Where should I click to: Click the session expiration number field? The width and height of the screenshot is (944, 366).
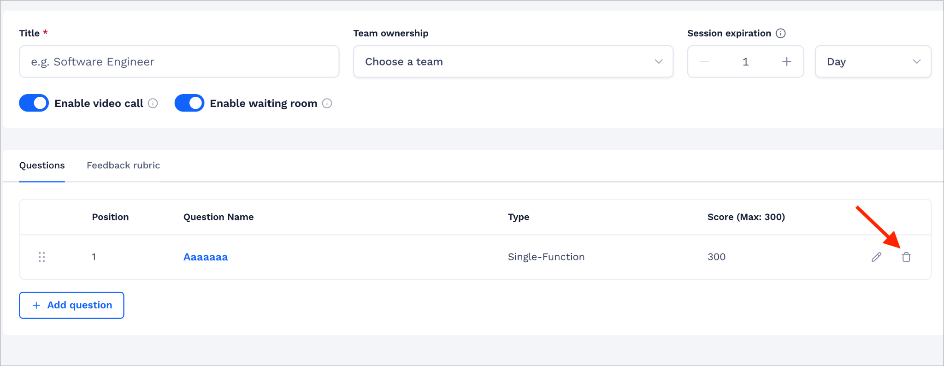point(745,61)
